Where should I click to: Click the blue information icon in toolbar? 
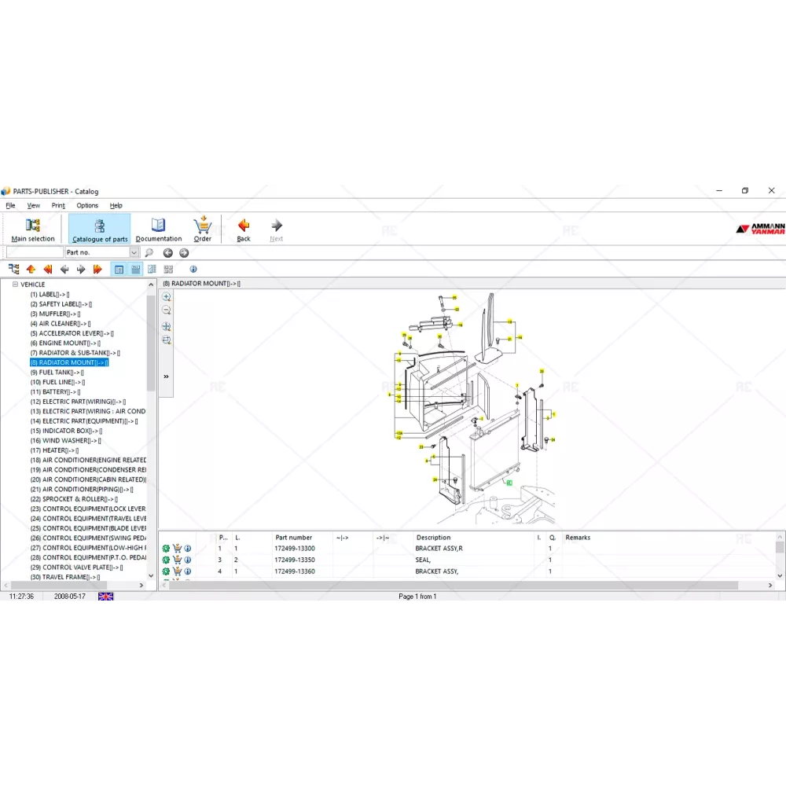pyautogui.click(x=193, y=270)
